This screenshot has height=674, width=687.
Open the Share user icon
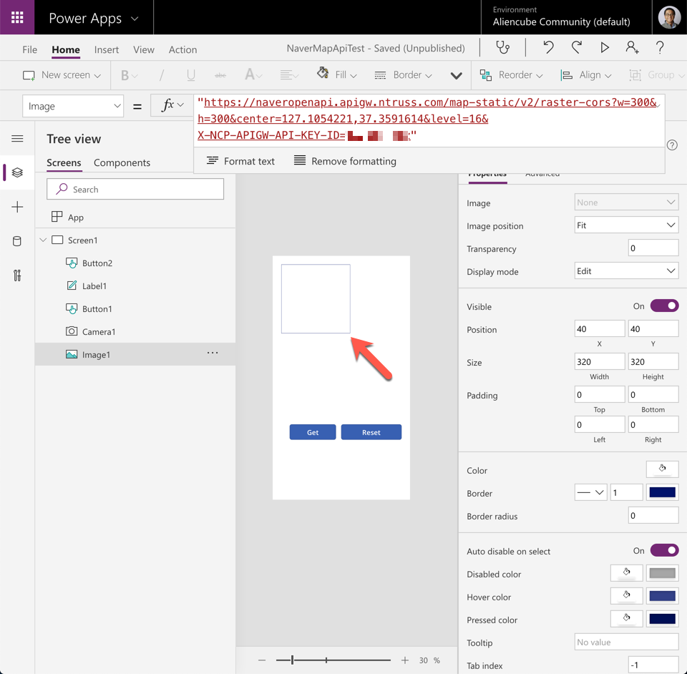tap(632, 47)
